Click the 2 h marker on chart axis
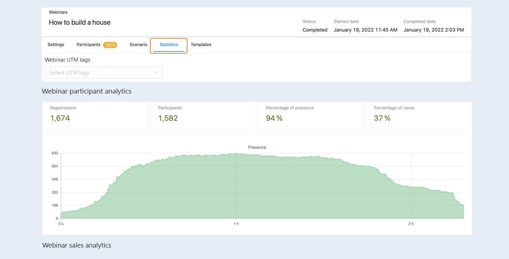This screenshot has height=259, width=509. [x=411, y=224]
